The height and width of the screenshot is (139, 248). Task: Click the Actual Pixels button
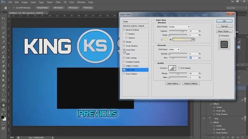point(42,8)
